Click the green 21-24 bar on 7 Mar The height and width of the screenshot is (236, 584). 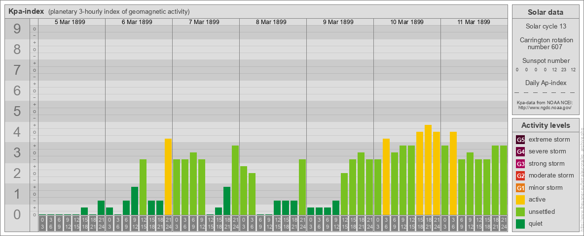point(235,180)
